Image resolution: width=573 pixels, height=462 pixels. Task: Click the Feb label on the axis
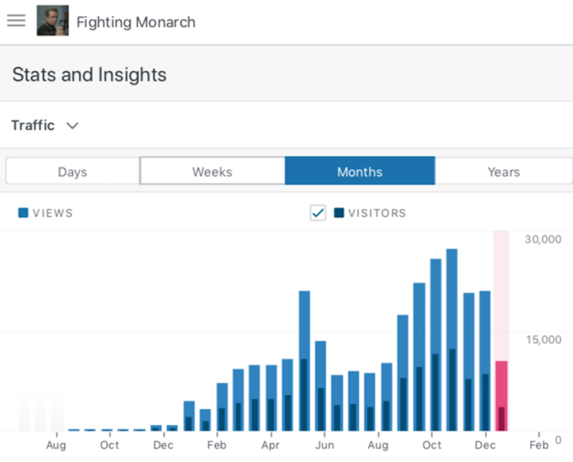coord(539,445)
